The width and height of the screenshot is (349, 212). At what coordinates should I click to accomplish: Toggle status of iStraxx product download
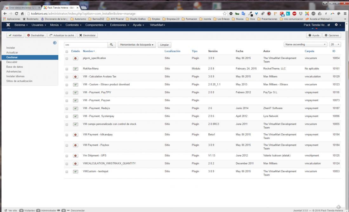click(76, 85)
